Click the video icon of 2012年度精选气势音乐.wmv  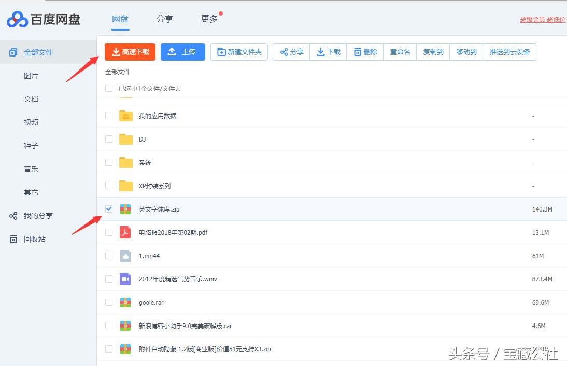(125, 279)
